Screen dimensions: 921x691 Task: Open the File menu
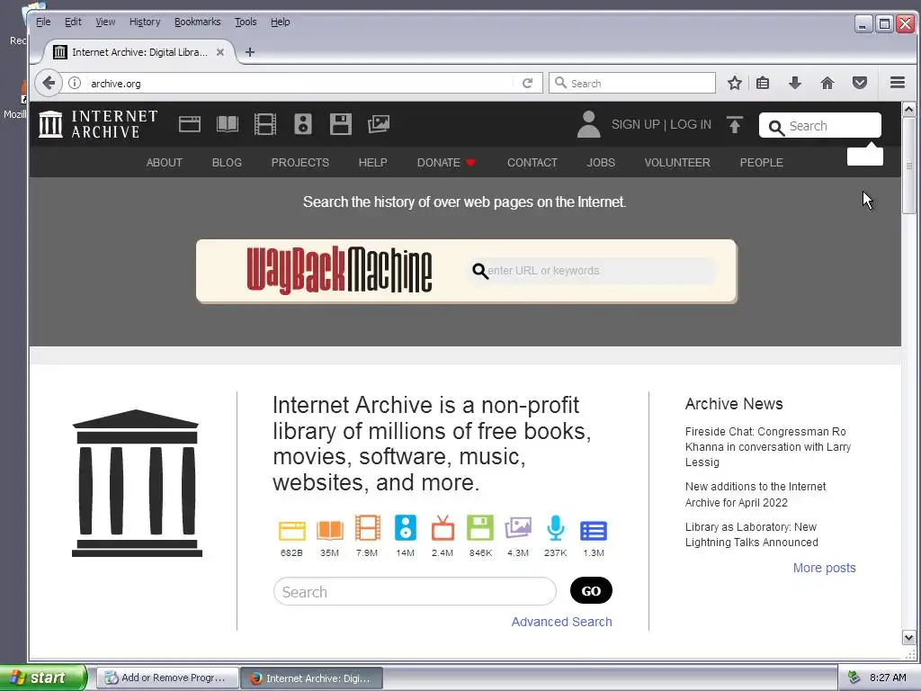43,22
